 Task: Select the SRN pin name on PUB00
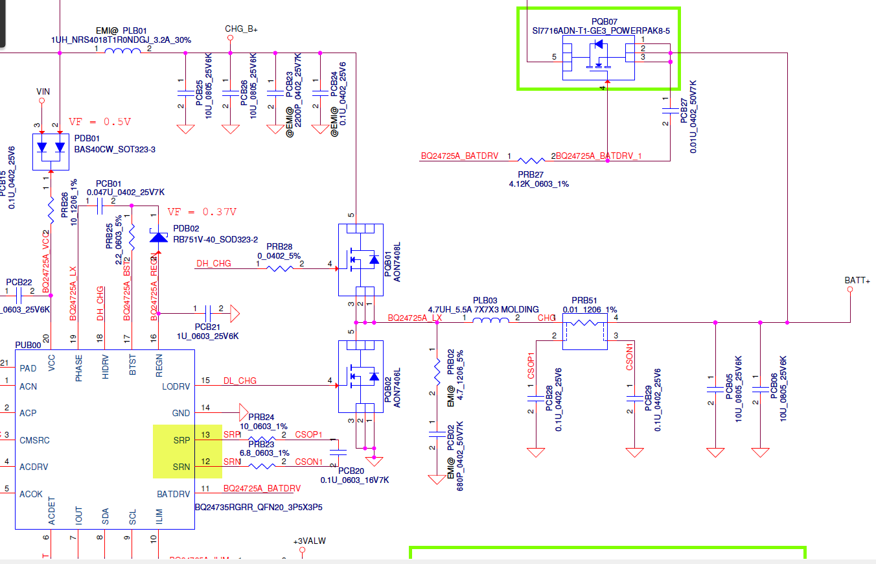pos(181,467)
